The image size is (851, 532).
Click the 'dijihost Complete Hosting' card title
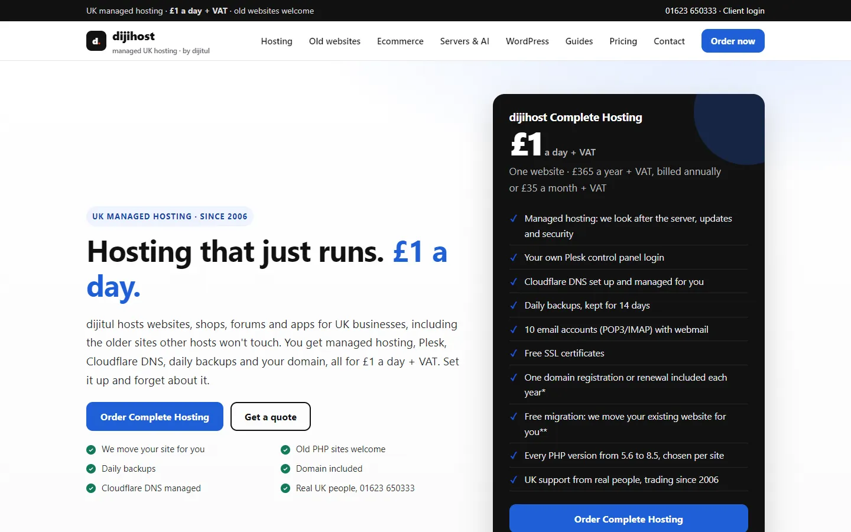(x=576, y=117)
